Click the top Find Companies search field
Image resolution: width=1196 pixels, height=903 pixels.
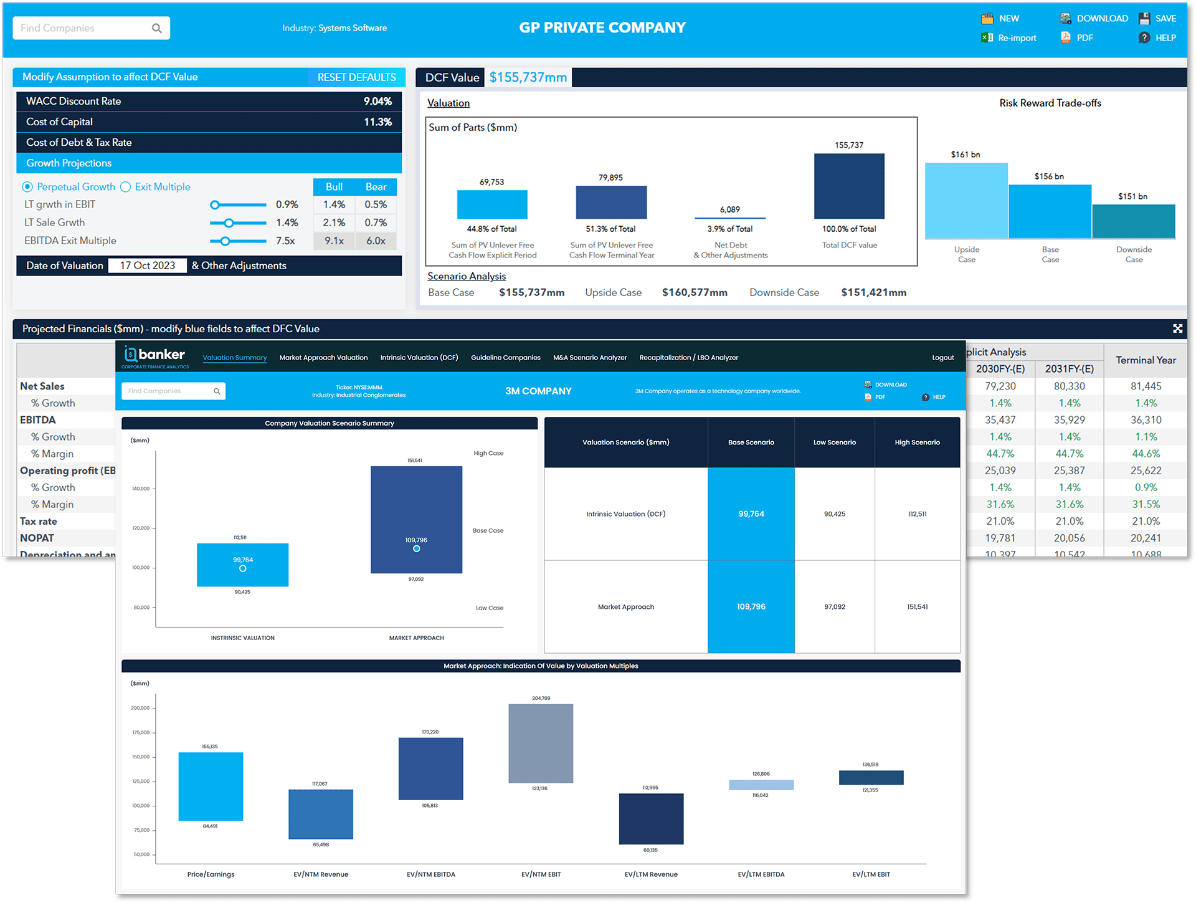point(91,28)
